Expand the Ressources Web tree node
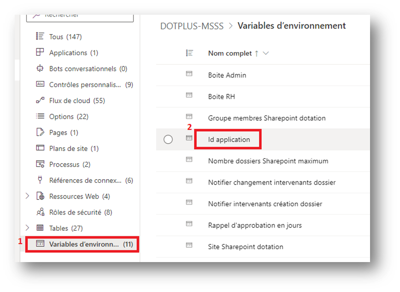The image size is (400, 292). pos(27,196)
